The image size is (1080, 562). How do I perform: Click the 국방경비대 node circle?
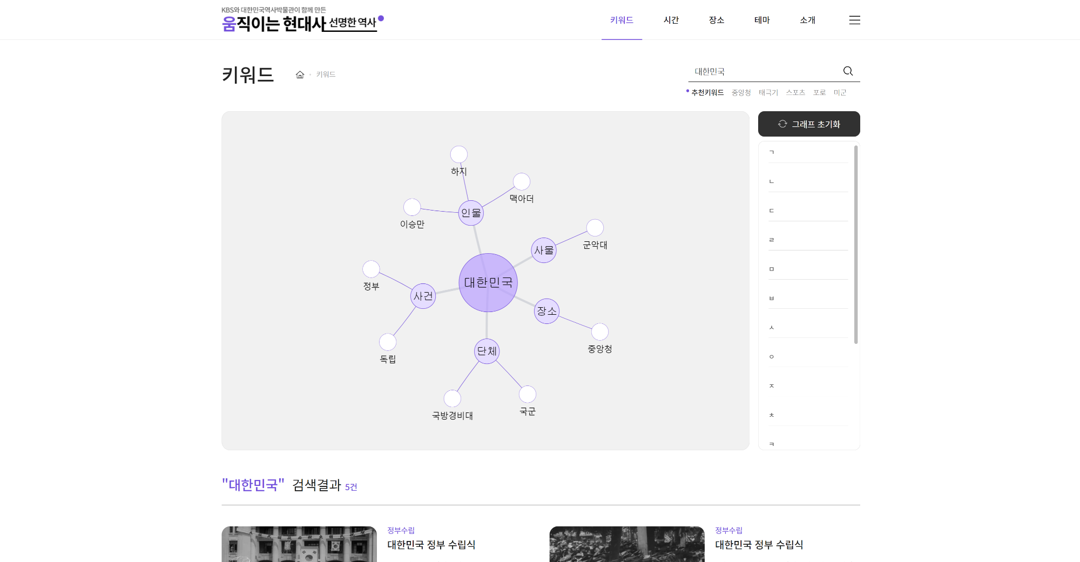(452, 398)
